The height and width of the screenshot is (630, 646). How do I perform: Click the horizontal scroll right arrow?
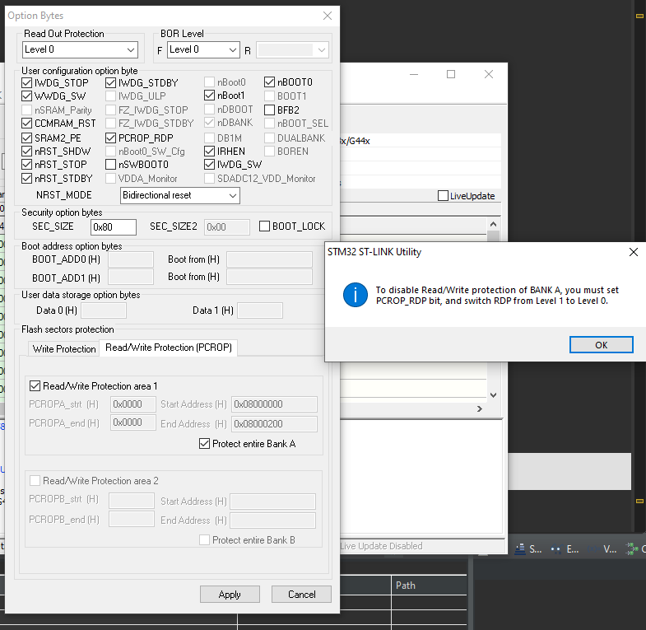[480, 409]
